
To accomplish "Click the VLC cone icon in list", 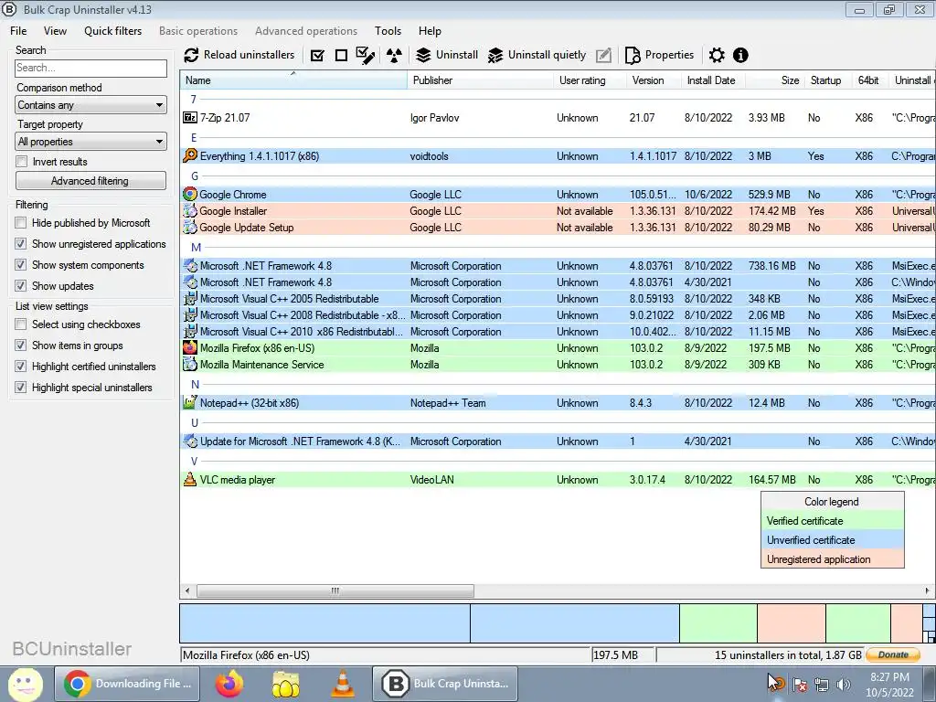I will (x=190, y=479).
